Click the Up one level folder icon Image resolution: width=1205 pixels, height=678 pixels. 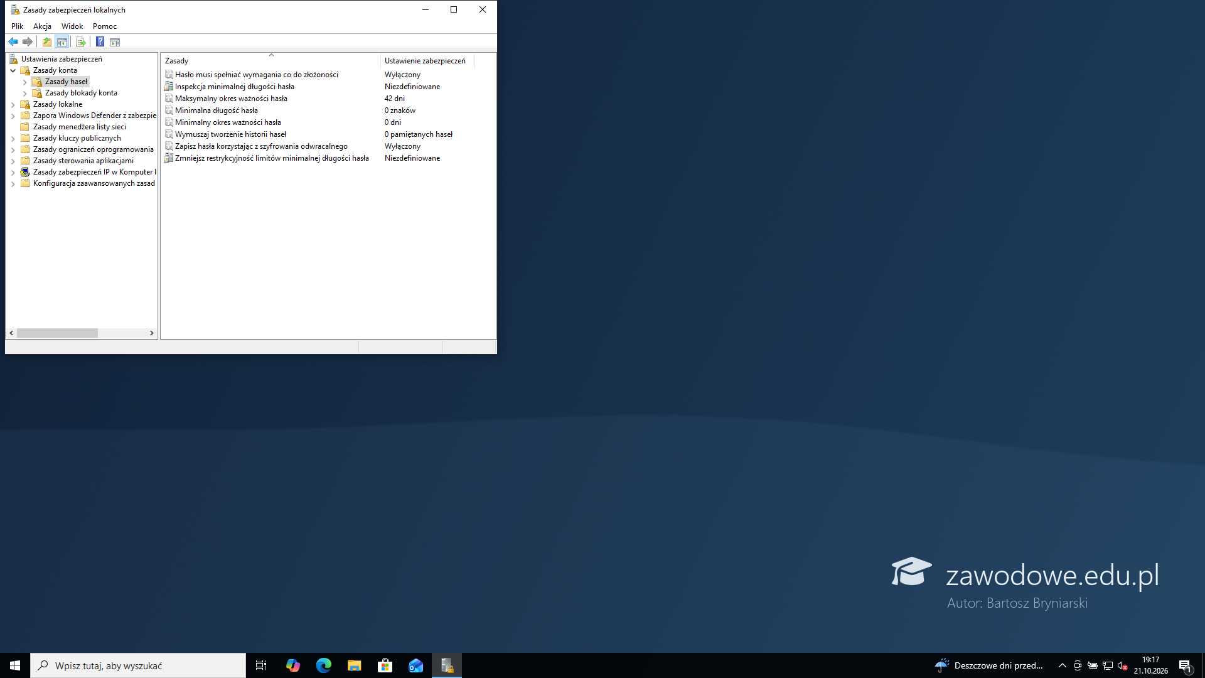(x=47, y=42)
